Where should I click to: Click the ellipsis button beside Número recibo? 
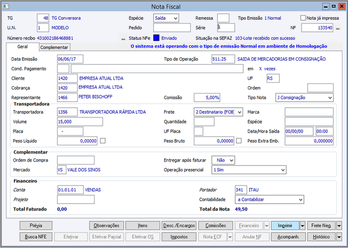point(123,38)
